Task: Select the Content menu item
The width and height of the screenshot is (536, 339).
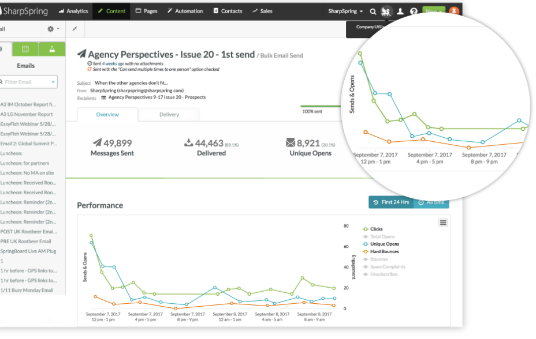Action: pos(111,10)
